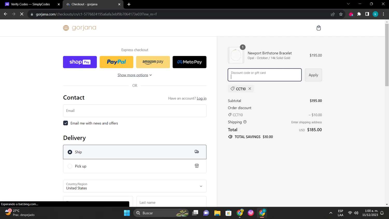
Task: Open the browser extensions puzzle icon
Action: click(x=359, y=14)
